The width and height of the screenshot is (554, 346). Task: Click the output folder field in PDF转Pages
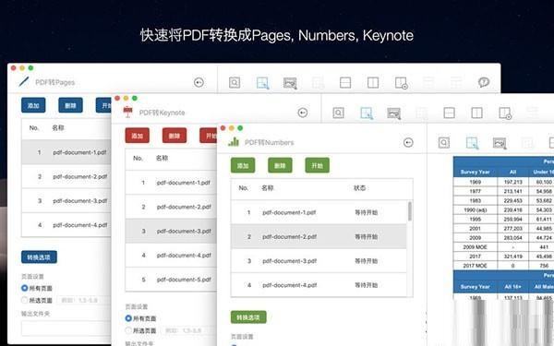tap(66, 328)
